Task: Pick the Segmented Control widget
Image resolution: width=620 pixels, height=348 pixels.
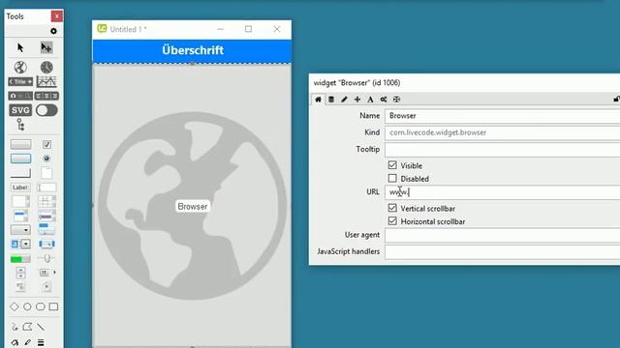Action: click(x=46, y=96)
